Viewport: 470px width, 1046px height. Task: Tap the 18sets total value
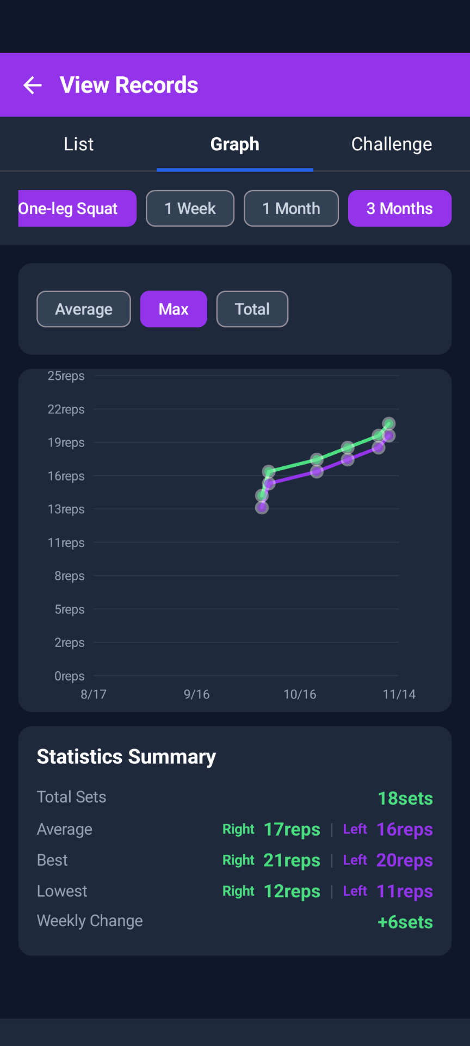405,798
